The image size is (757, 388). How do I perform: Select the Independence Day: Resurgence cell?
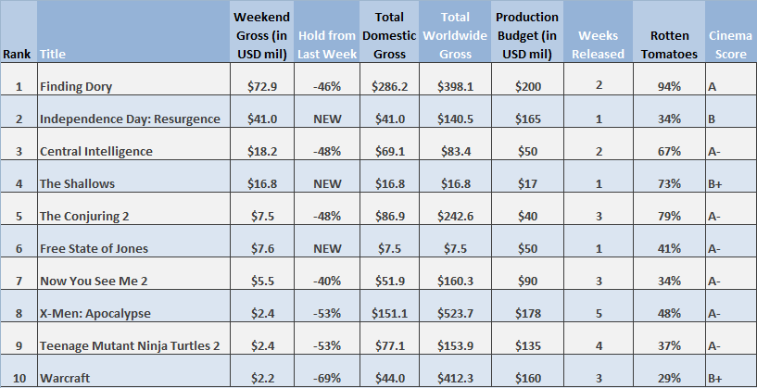[130, 119]
